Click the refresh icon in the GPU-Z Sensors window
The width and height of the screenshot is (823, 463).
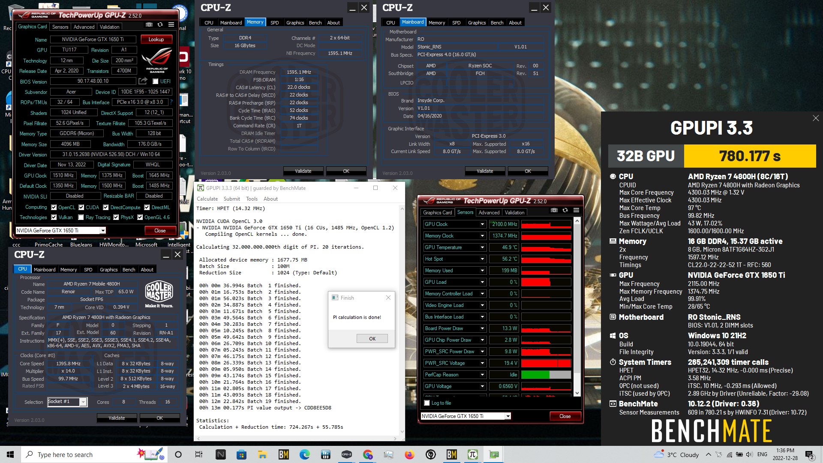pyautogui.click(x=565, y=210)
